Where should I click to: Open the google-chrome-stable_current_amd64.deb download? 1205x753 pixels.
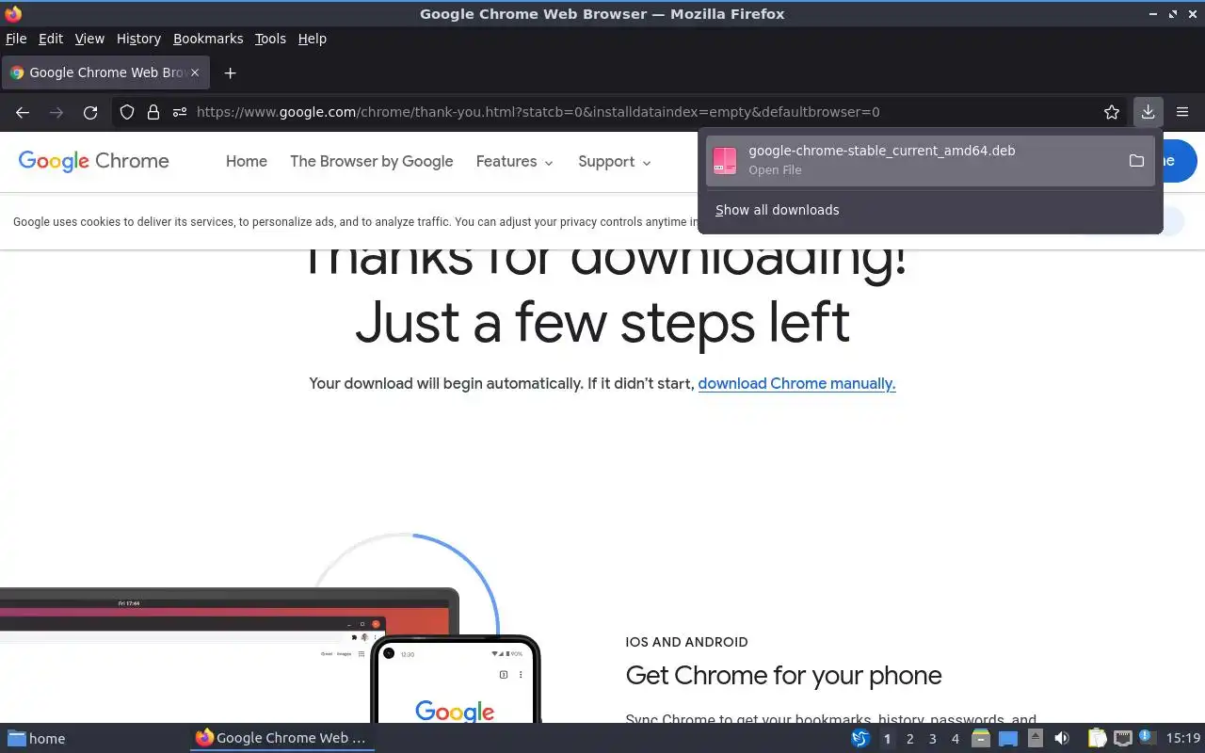(930, 161)
